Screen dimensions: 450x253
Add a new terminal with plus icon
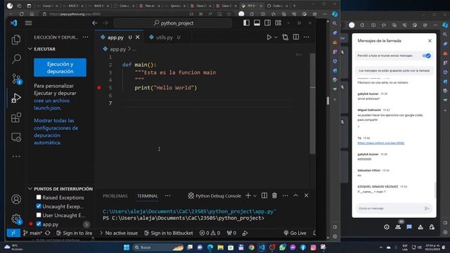pos(248,195)
